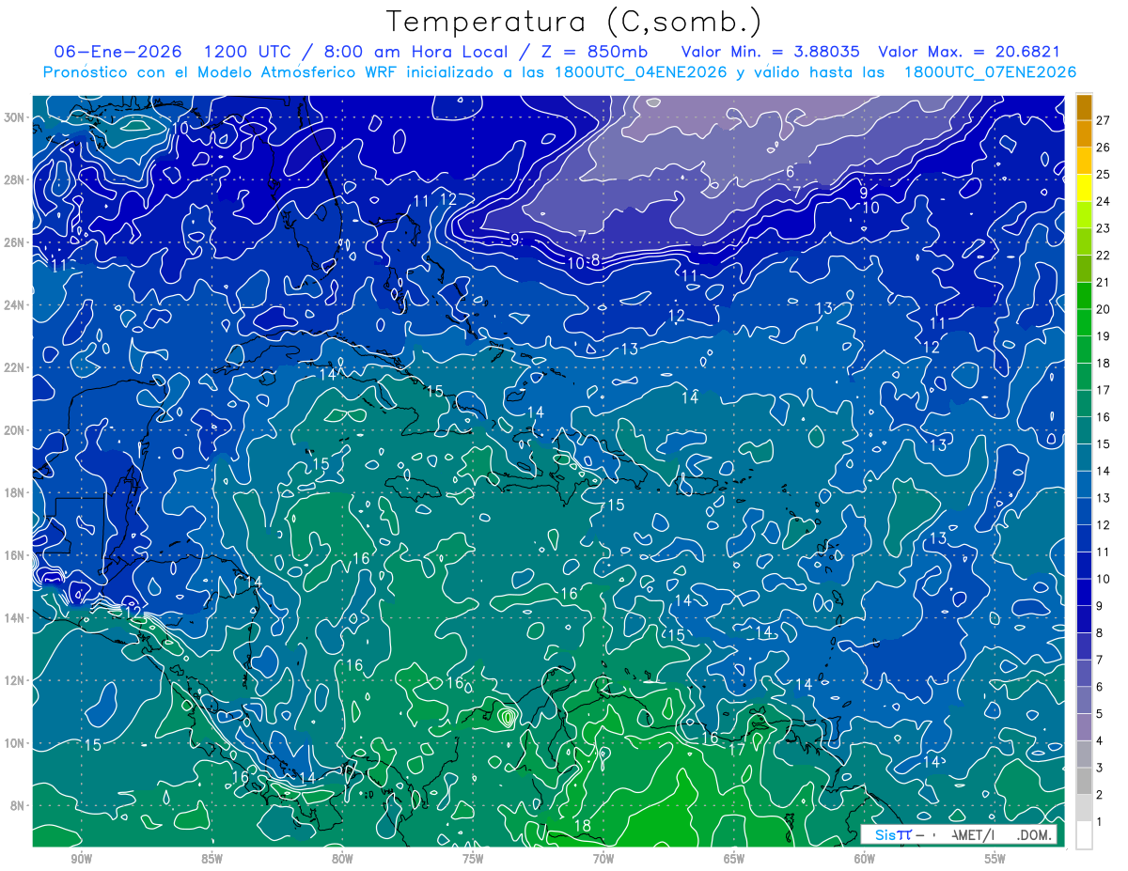Click the longitude axis label '75W'
The height and width of the screenshot is (871, 1128).
pyautogui.click(x=473, y=860)
